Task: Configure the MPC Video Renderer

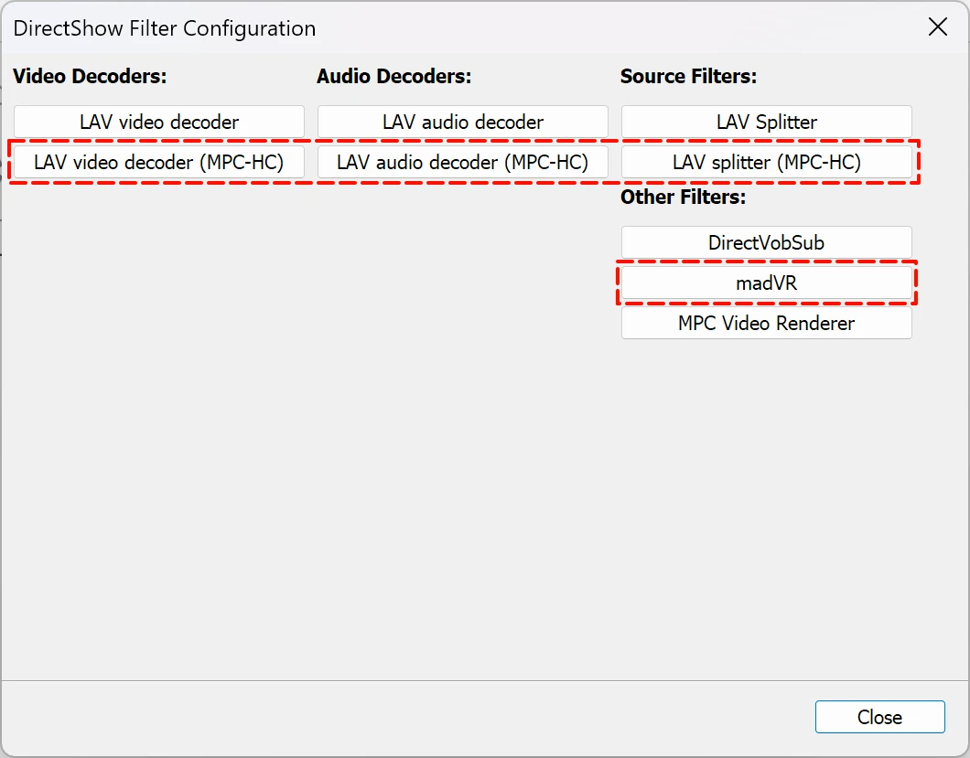Action: [x=767, y=323]
